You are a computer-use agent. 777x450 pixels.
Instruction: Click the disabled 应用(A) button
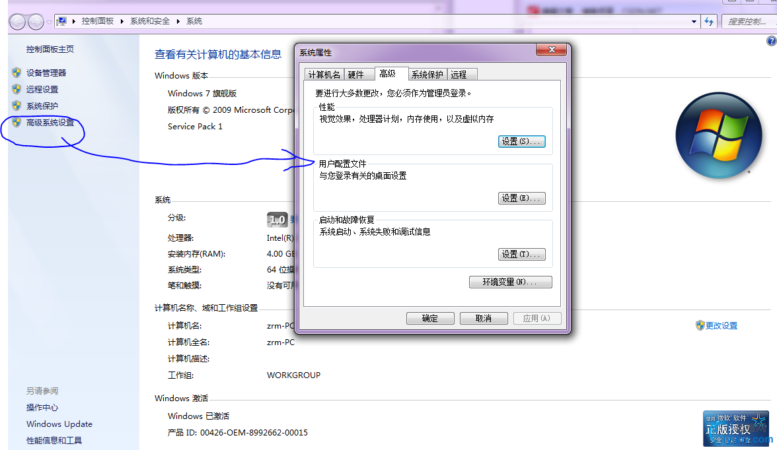(537, 318)
